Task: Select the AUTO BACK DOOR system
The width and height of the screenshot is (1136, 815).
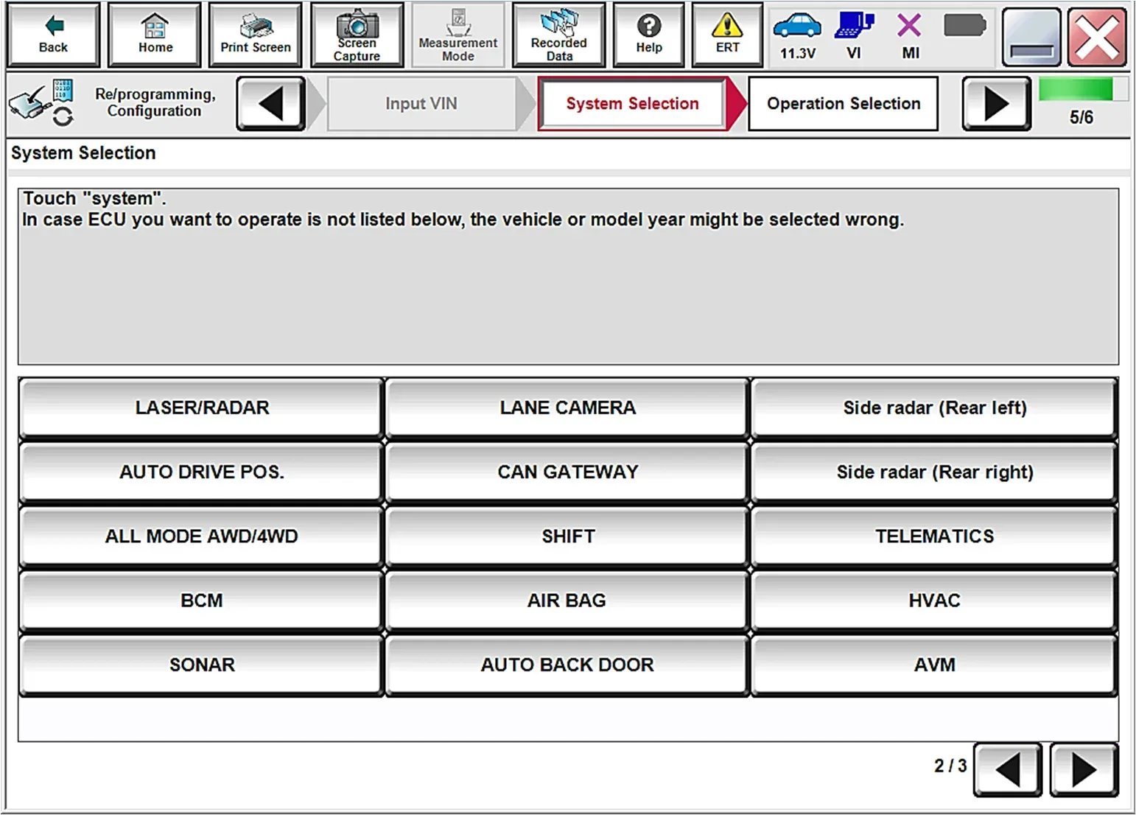Action: (567, 664)
